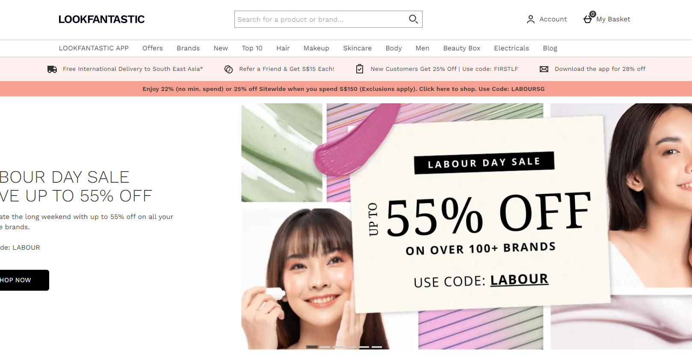Go to LOOKFANTASTIC logo homepage

[x=101, y=19]
